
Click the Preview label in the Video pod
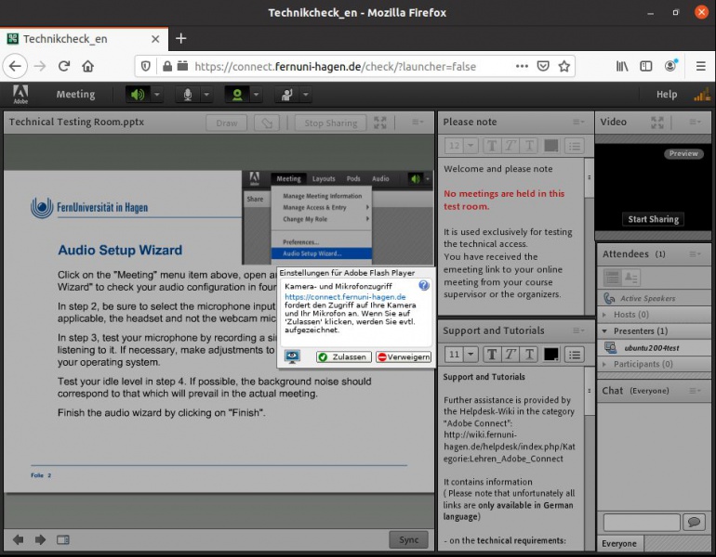(683, 153)
